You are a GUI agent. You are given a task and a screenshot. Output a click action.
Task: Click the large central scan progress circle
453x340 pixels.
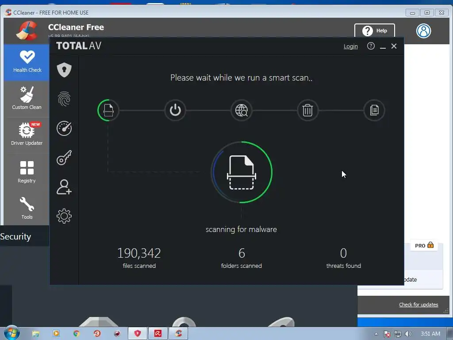[242, 172]
